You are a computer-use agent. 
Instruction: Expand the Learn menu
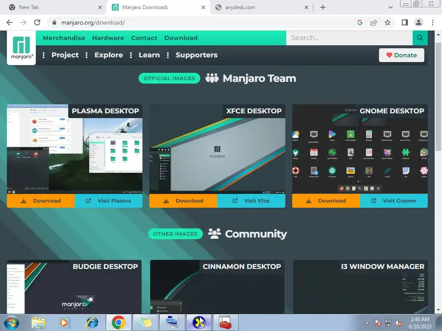coord(149,55)
